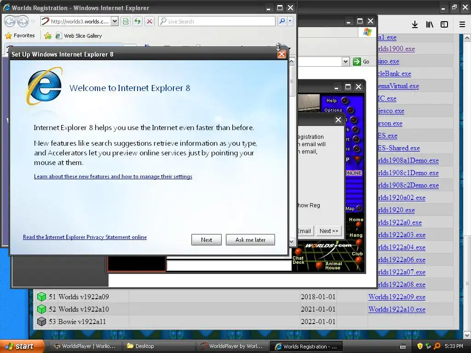The height and width of the screenshot is (353, 471).
Task: Click the link ending in 1922a06.exe
Action: [402, 260]
